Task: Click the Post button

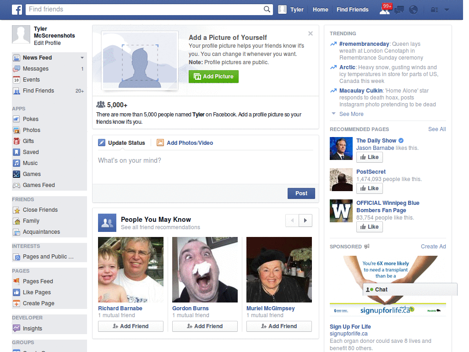Action: (301, 193)
